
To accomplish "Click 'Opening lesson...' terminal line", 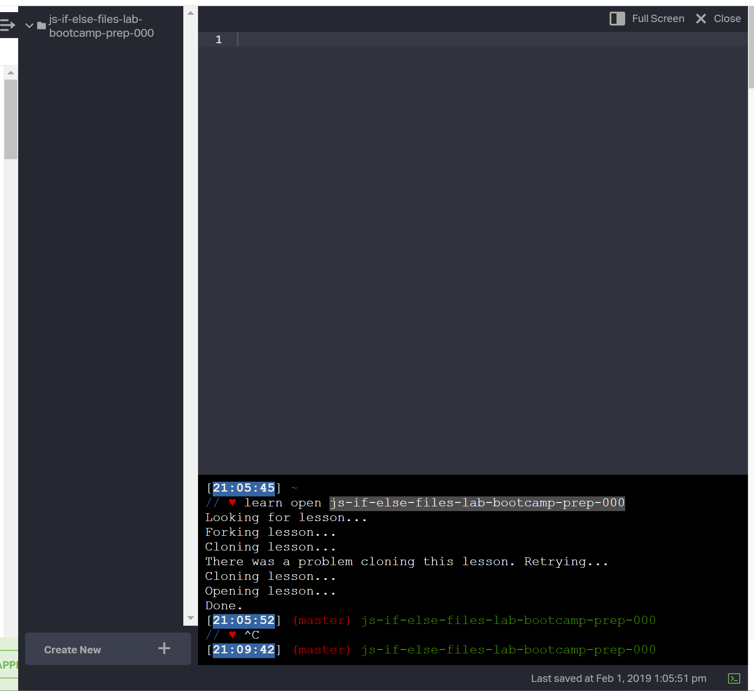I will tap(270, 591).
